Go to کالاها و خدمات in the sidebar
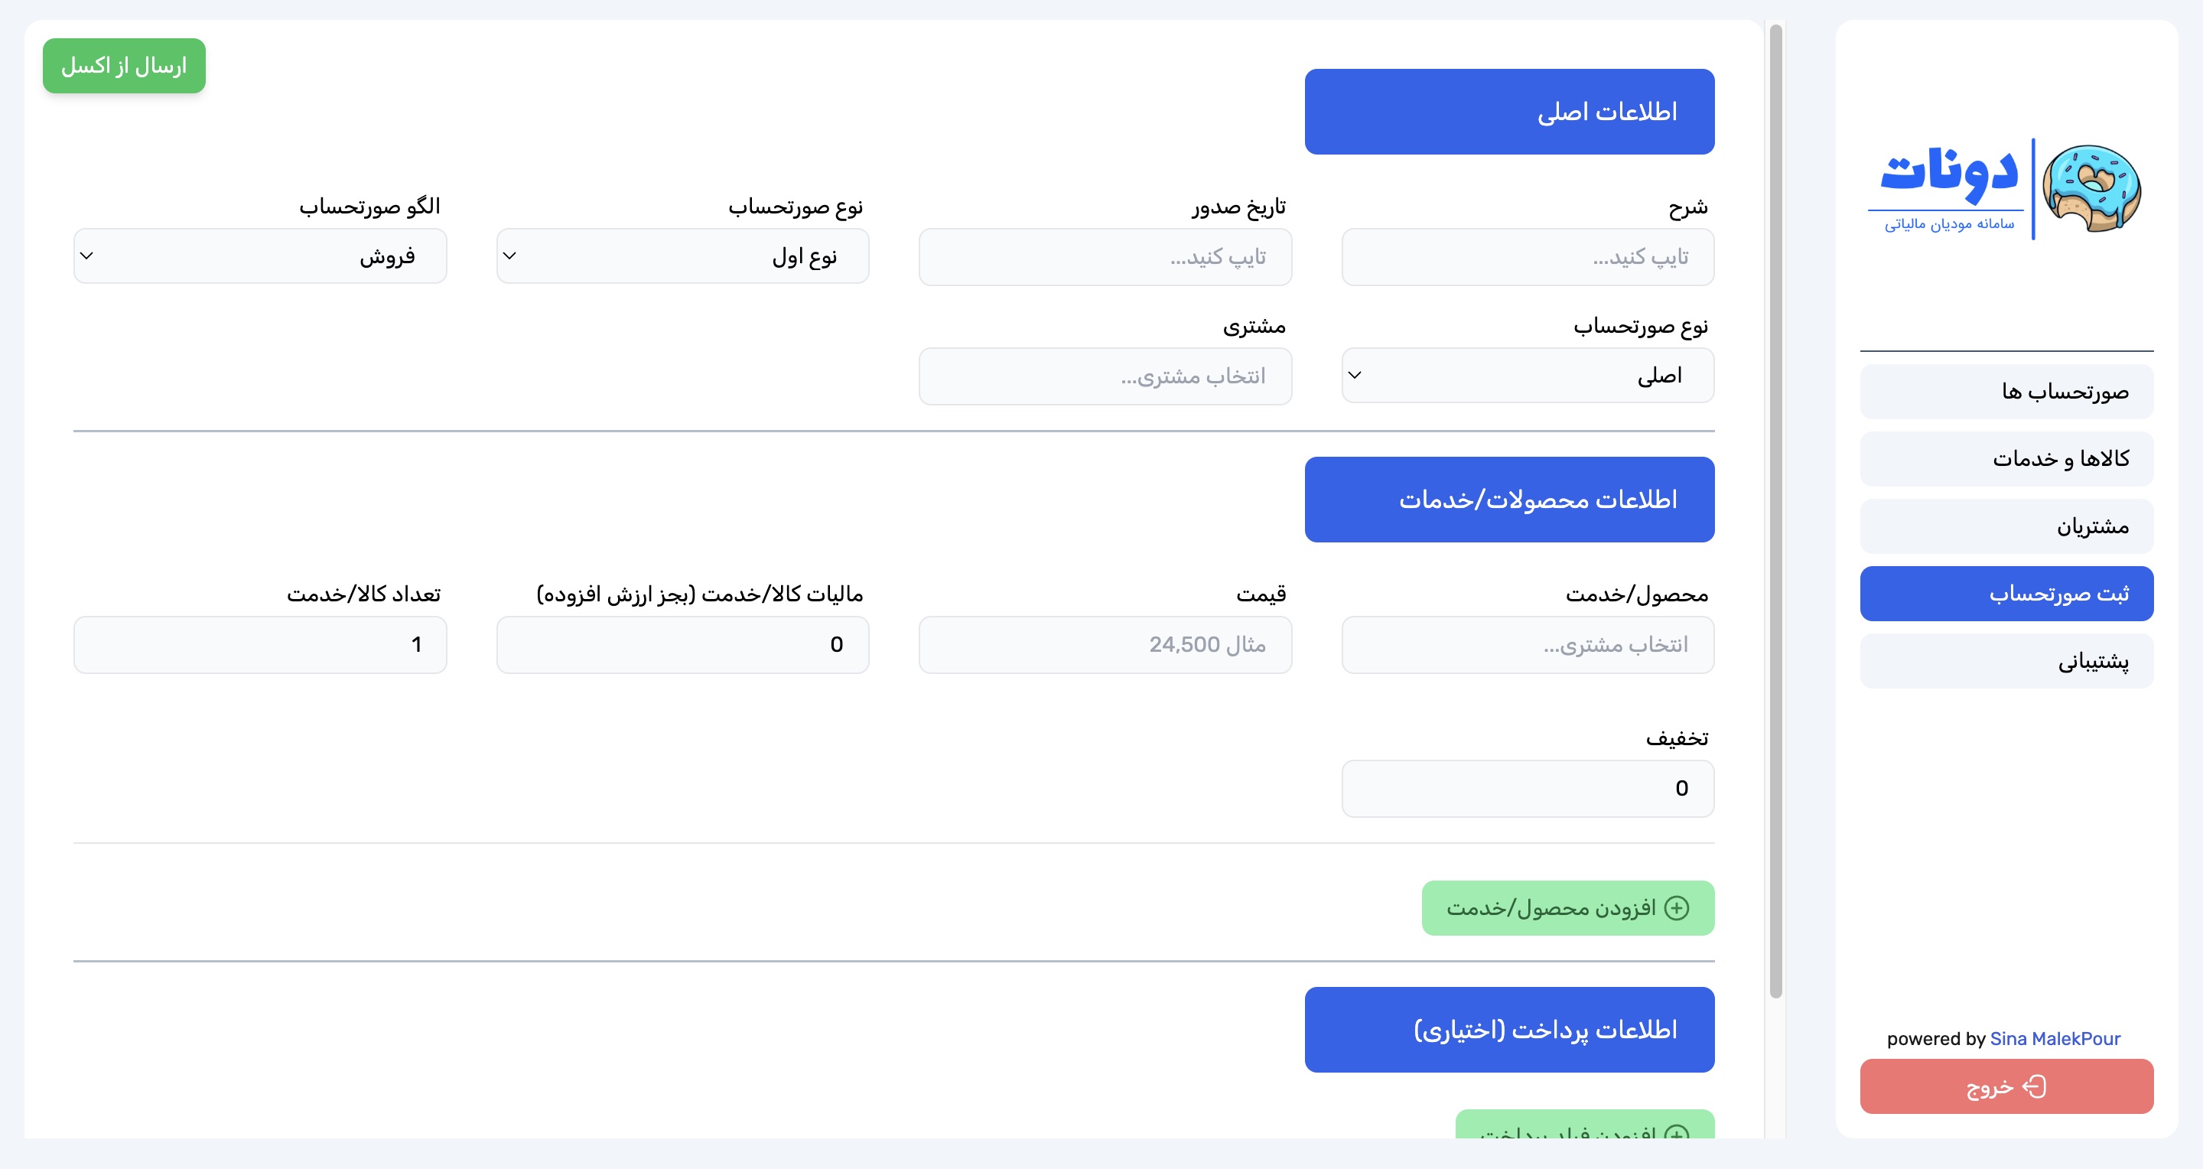Image resolution: width=2203 pixels, height=1169 pixels. 2006,459
